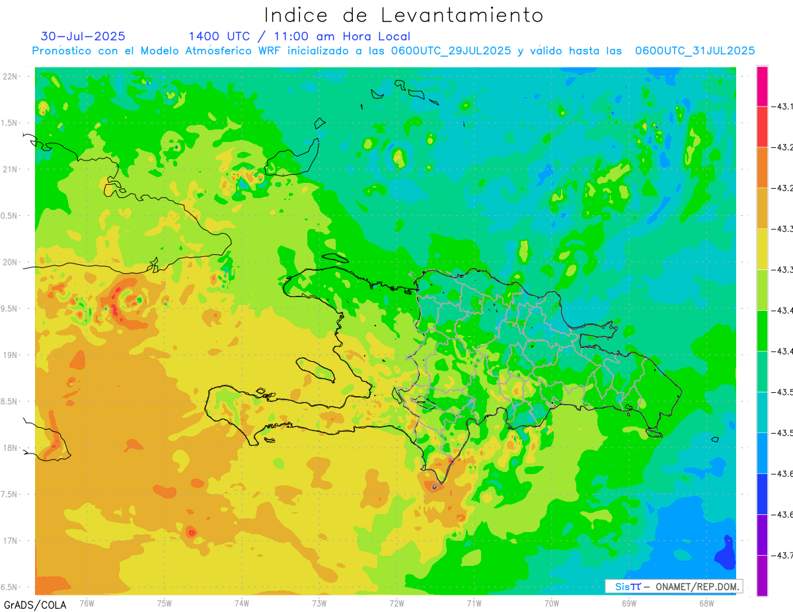Pick the orange swatch in the color bar
Viewport: 793px width, 612px height.
(x=762, y=168)
